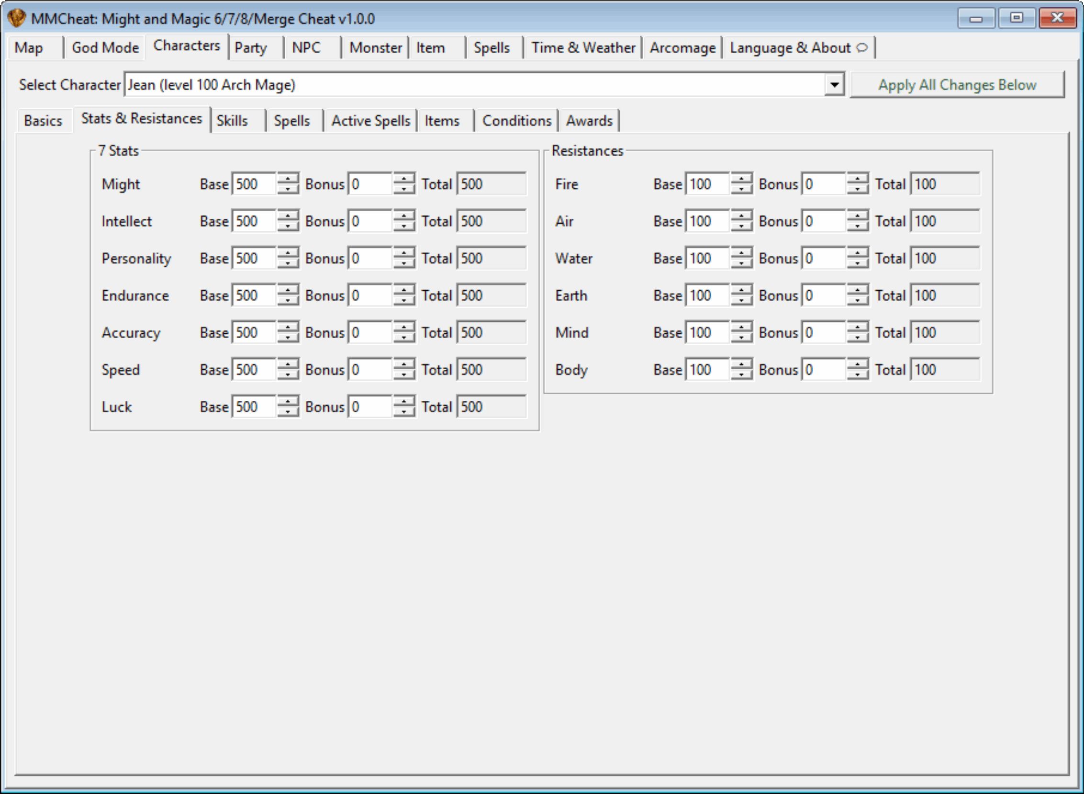Increase Luck Bonus with up arrow

click(x=404, y=401)
